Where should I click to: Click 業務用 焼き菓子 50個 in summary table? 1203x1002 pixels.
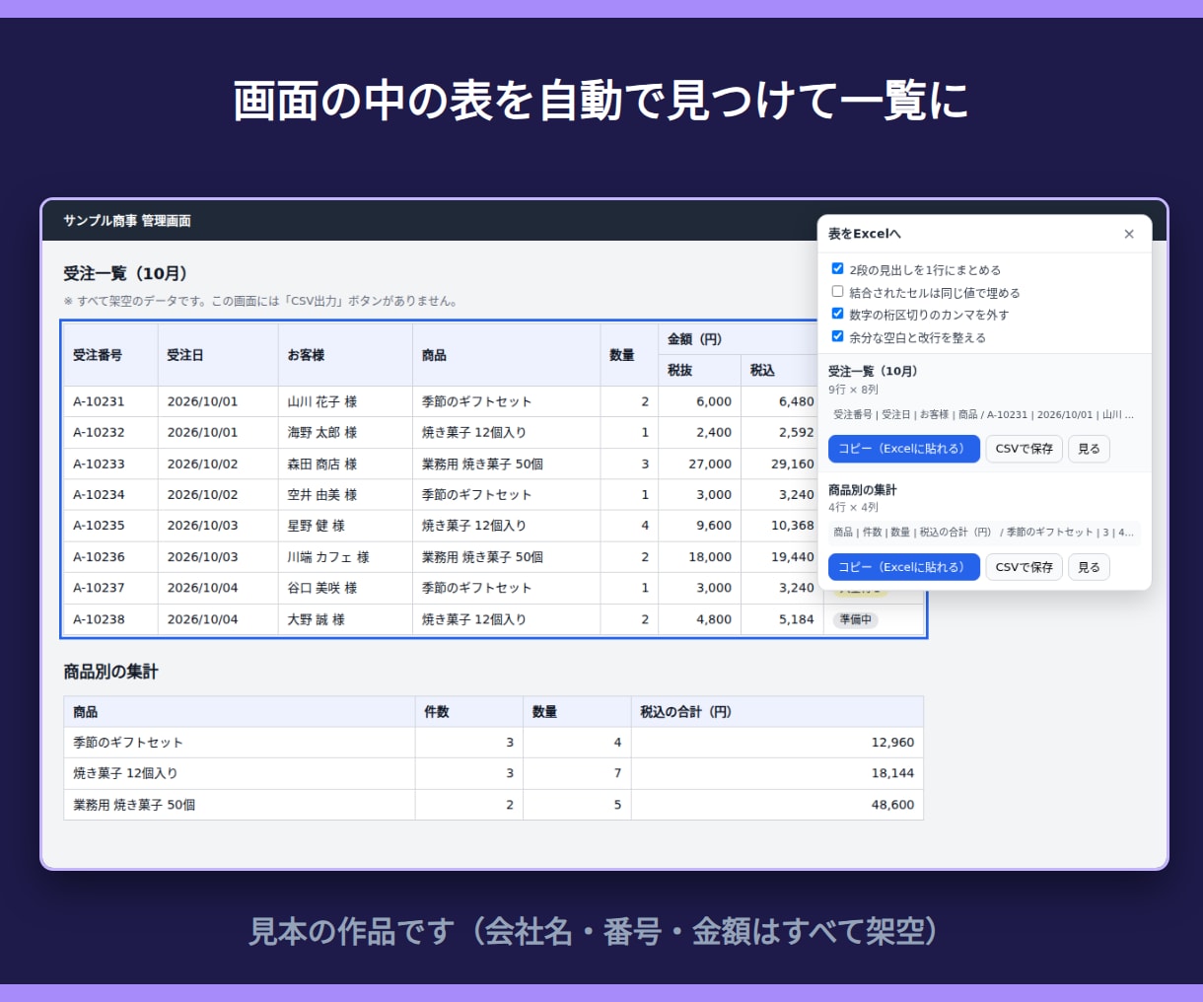[134, 805]
